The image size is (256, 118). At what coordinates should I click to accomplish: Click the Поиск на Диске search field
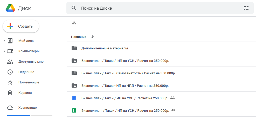click(160, 8)
